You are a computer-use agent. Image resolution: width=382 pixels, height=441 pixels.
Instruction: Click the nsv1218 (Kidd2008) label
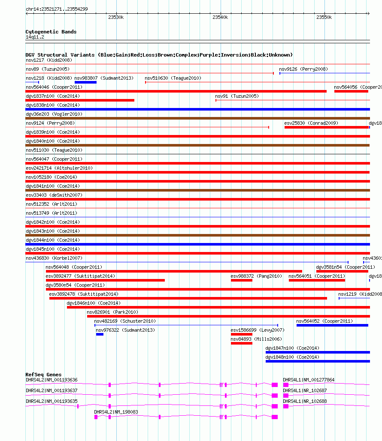pos(49,78)
